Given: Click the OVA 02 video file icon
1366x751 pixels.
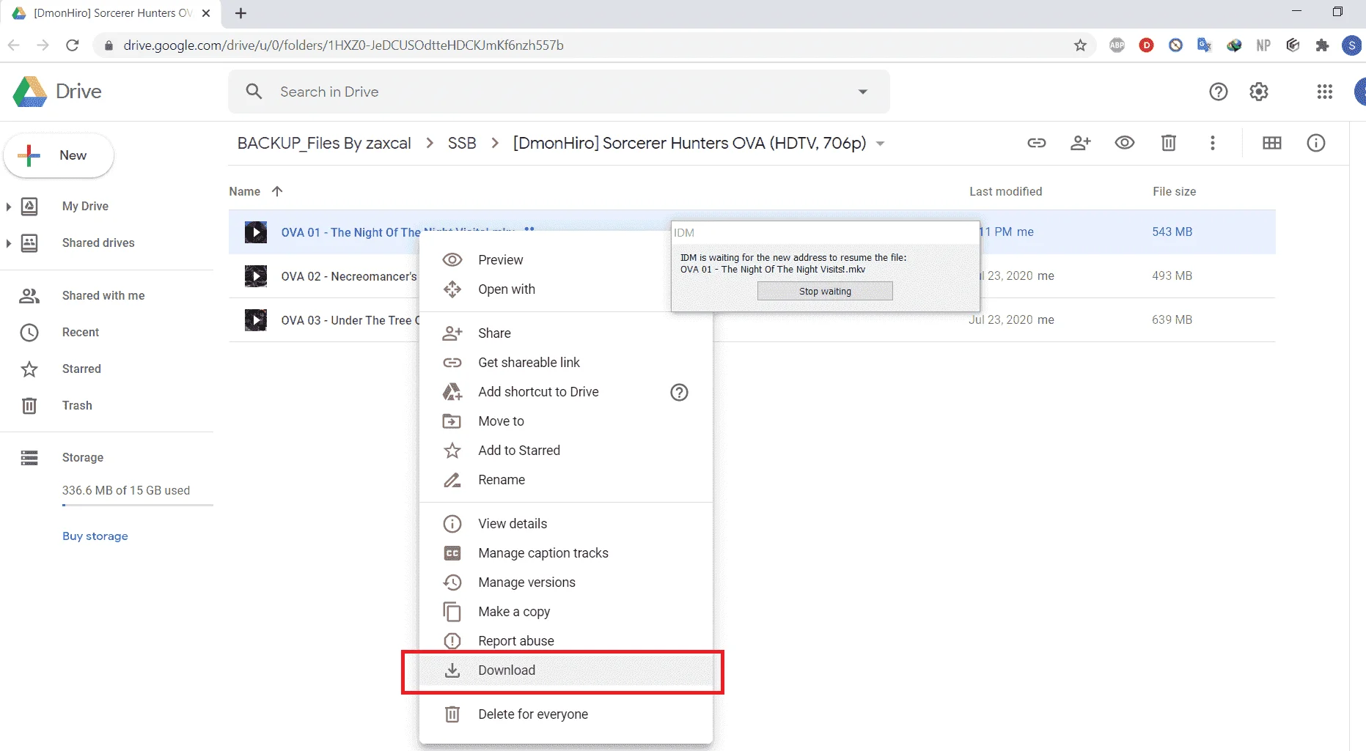Looking at the screenshot, I should coord(255,276).
